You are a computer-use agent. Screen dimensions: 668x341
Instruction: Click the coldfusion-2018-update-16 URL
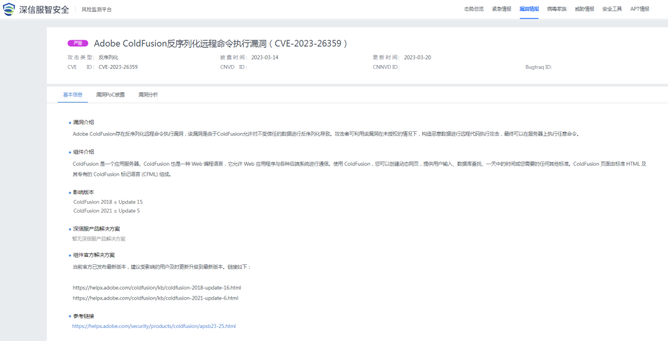point(156,287)
